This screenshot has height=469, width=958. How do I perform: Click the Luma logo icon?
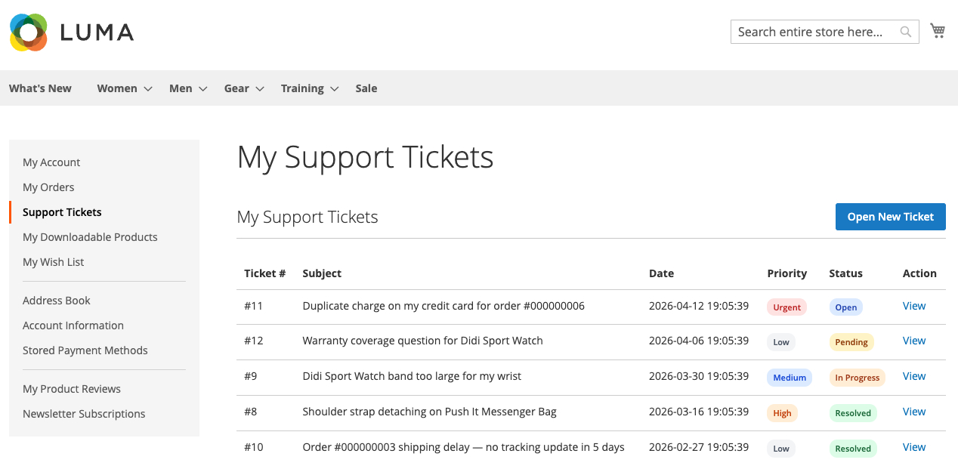[x=29, y=32]
